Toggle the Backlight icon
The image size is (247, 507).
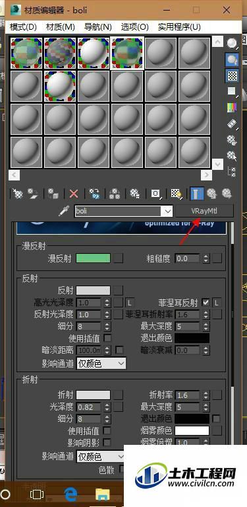[x=232, y=59]
